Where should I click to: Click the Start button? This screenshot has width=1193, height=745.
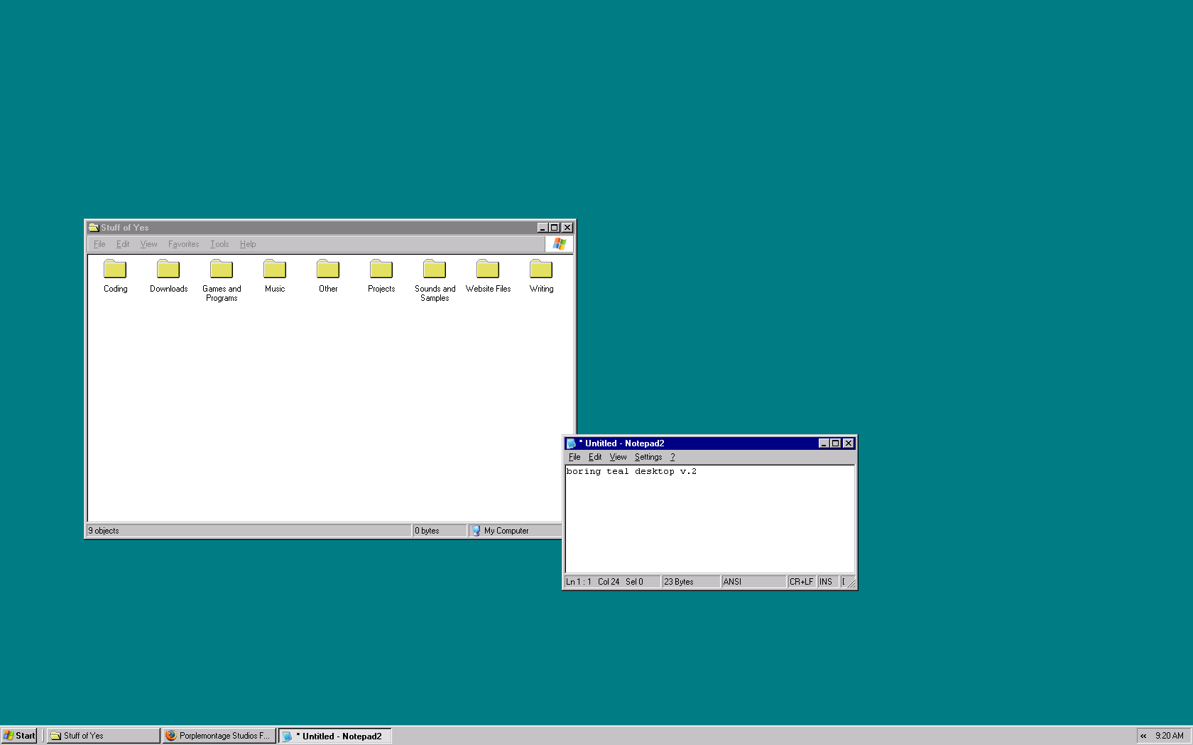[x=19, y=735]
